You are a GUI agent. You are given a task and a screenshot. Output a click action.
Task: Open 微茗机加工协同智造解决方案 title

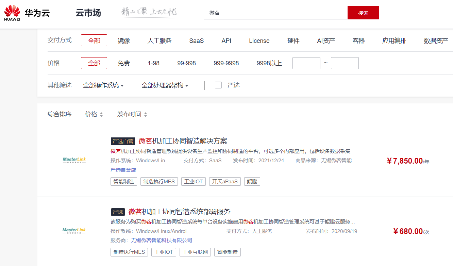click(183, 141)
